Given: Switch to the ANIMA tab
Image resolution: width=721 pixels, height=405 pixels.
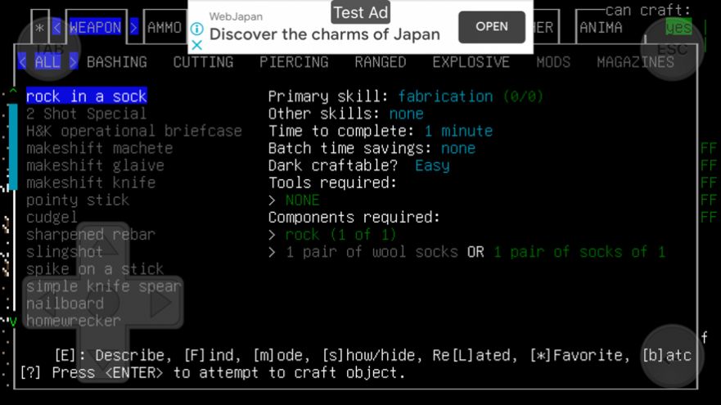Looking at the screenshot, I should pos(601,28).
